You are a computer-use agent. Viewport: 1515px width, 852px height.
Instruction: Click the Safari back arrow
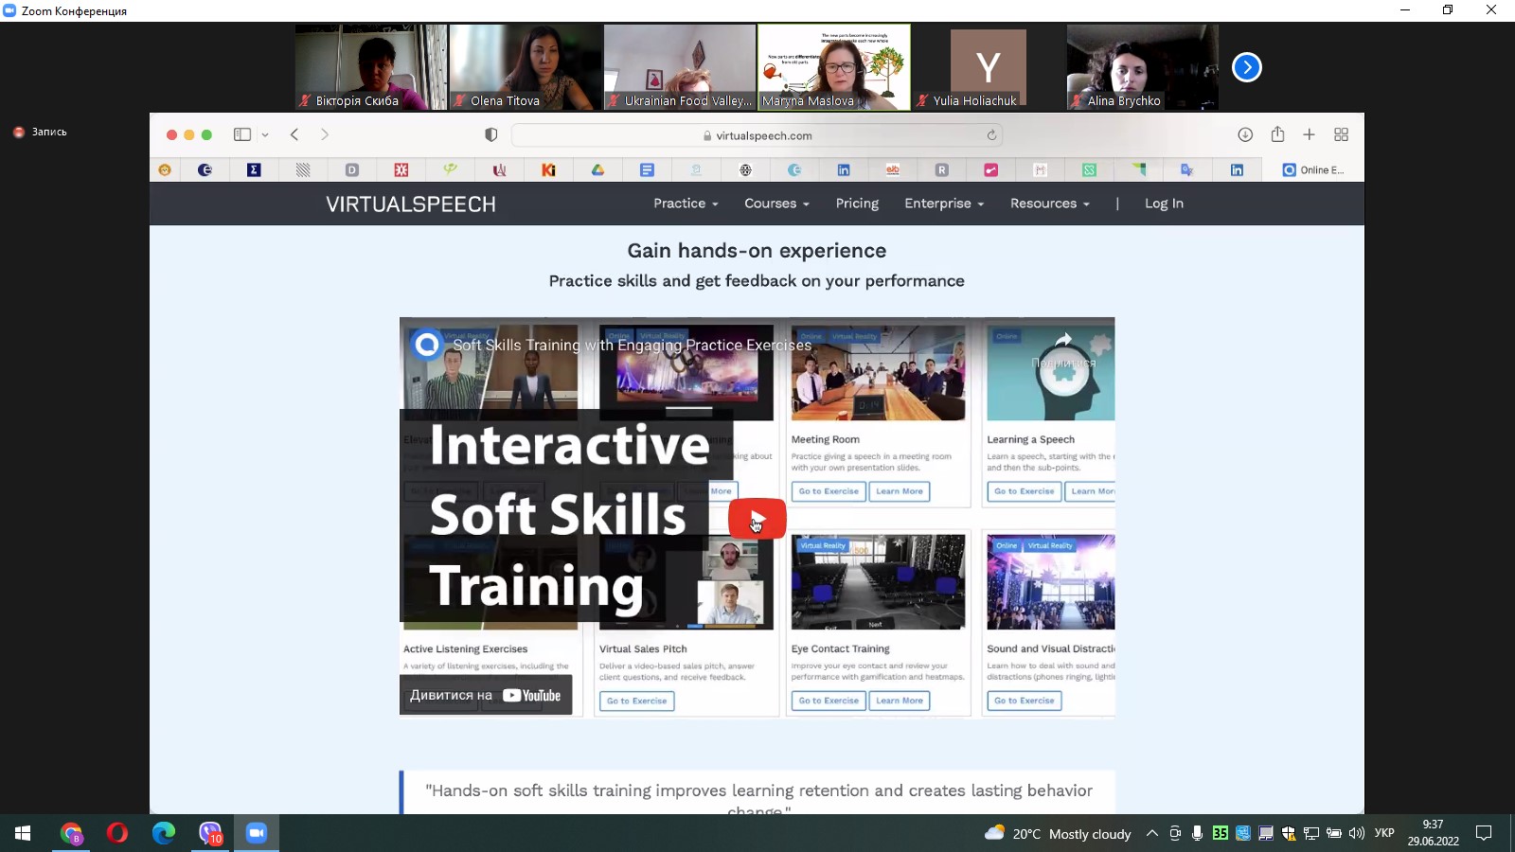point(294,134)
